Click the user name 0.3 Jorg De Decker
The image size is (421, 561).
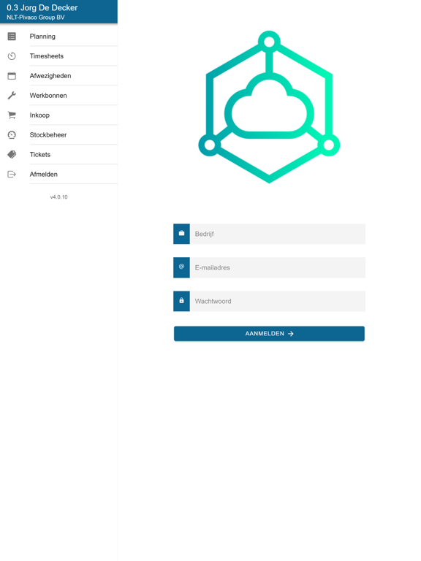[x=42, y=7]
